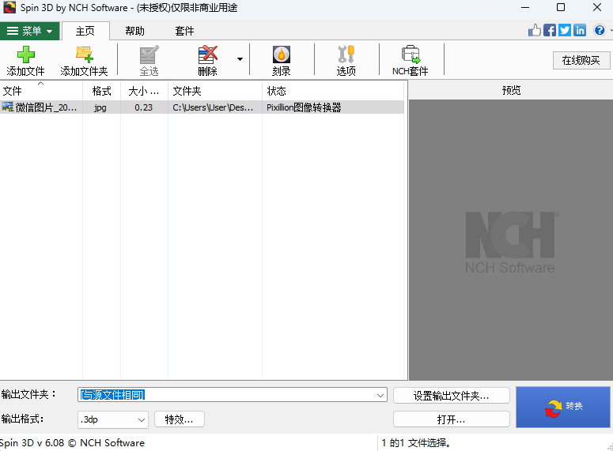Open 选项 tools icon

coord(346,54)
